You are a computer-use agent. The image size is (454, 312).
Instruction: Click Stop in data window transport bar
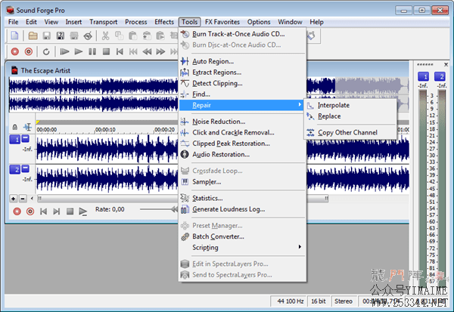point(70,212)
